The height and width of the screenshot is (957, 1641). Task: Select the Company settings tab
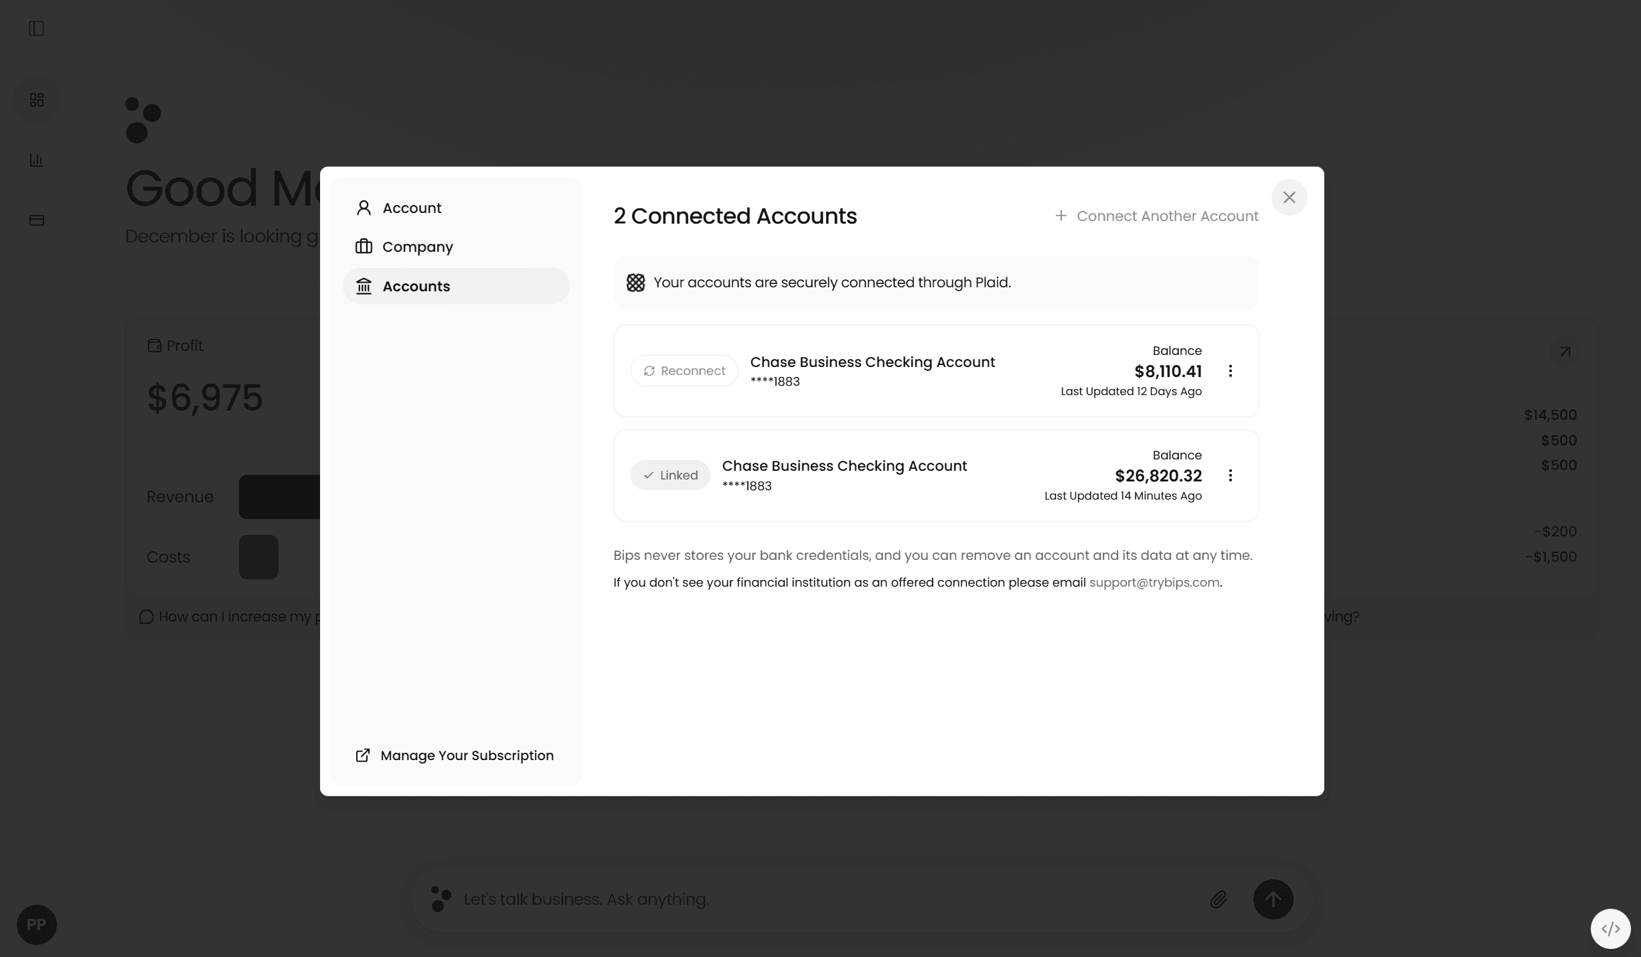pyautogui.click(x=417, y=246)
